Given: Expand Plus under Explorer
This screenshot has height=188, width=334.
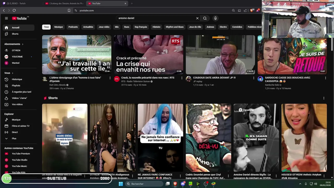Looking at the screenshot, I should tap(19, 139).
